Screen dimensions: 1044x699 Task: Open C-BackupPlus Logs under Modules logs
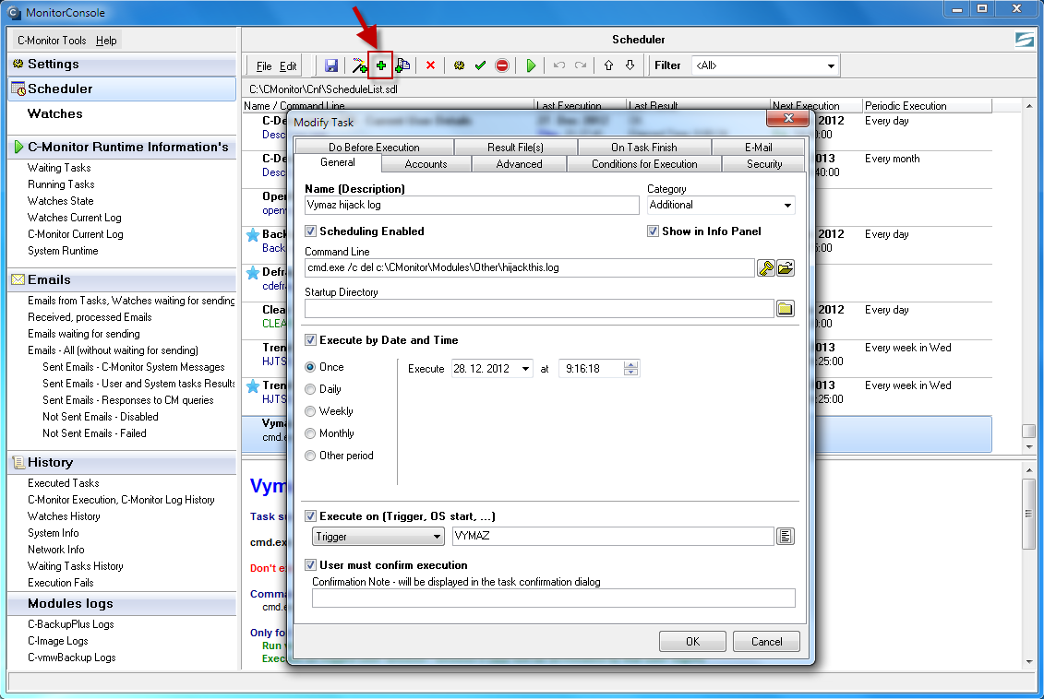70,624
